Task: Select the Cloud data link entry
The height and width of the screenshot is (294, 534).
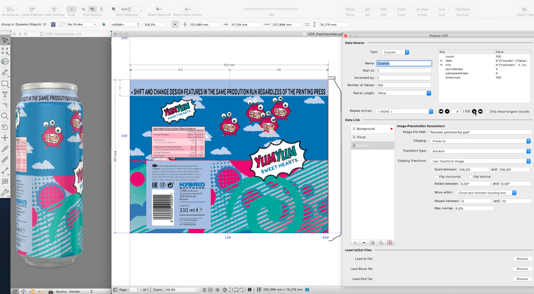Action: pos(361,137)
